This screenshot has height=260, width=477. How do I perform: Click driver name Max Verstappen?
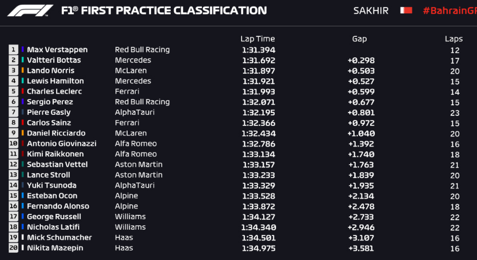tap(57, 50)
